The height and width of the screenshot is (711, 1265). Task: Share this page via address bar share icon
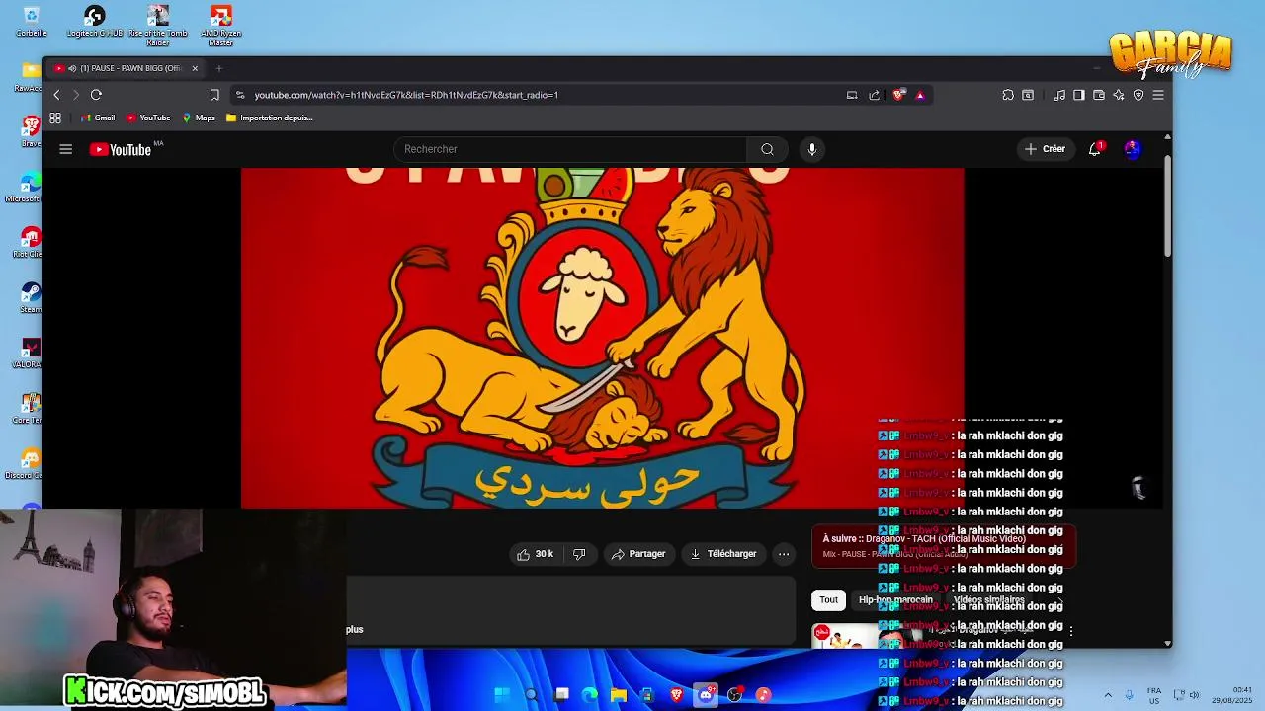point(874,95)
